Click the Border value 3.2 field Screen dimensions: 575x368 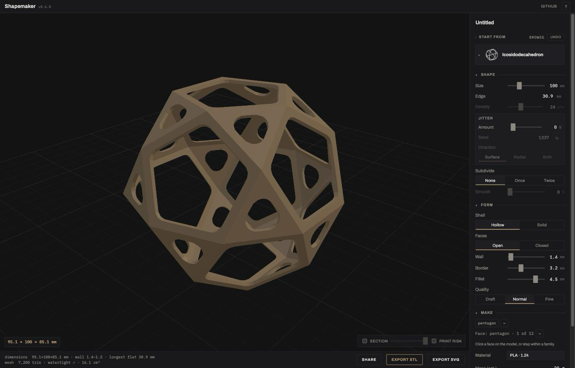tap(553, 268)
